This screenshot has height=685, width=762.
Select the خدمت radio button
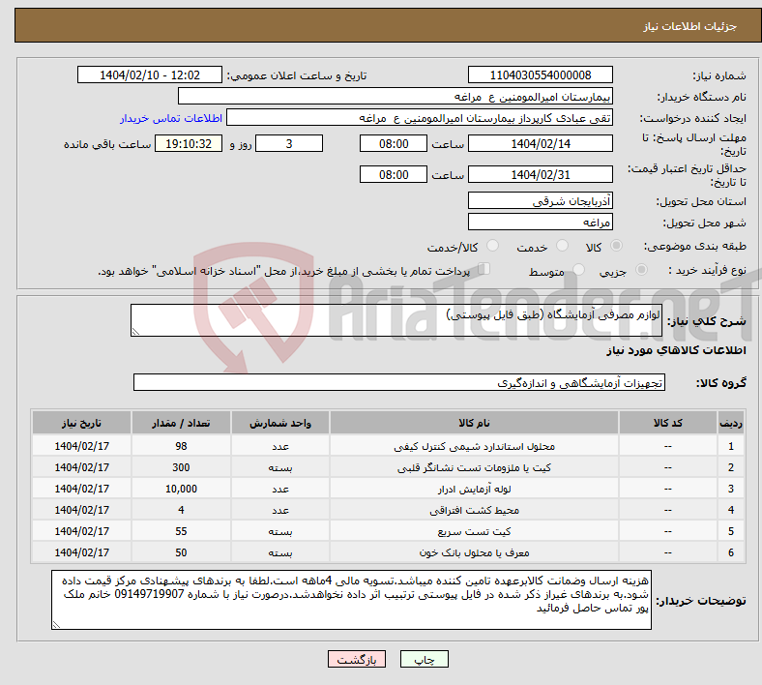[562, 246]
